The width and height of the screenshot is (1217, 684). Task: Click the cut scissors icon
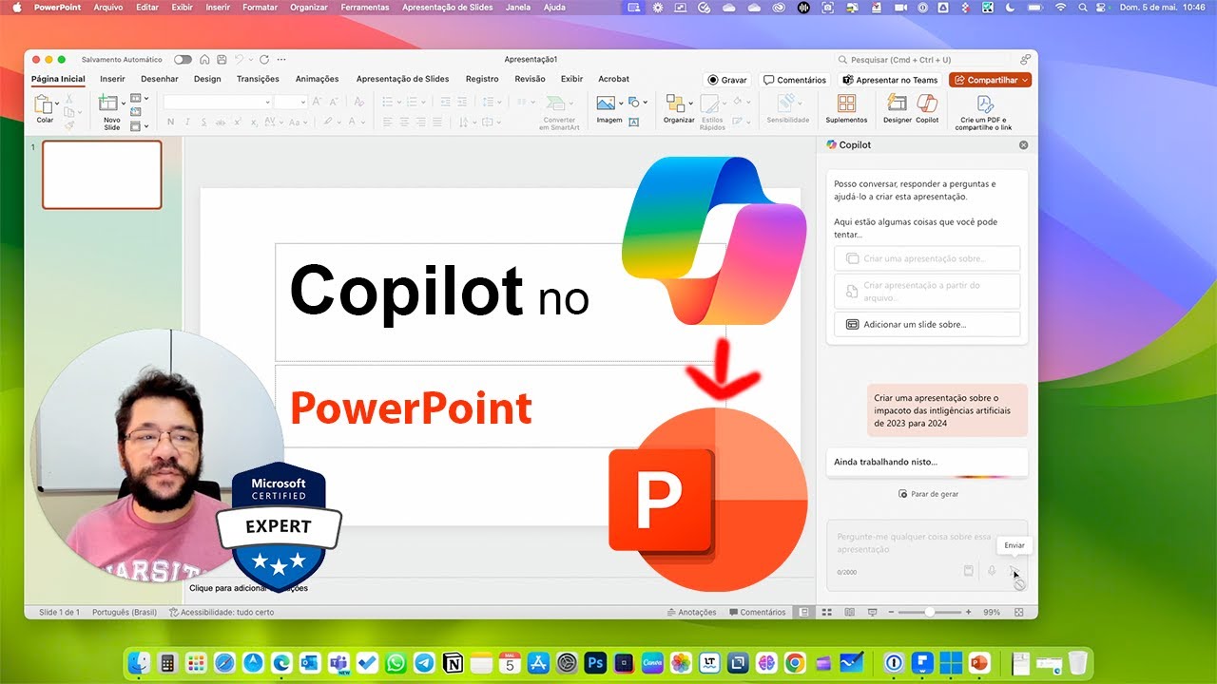click(x=68, y=99)
